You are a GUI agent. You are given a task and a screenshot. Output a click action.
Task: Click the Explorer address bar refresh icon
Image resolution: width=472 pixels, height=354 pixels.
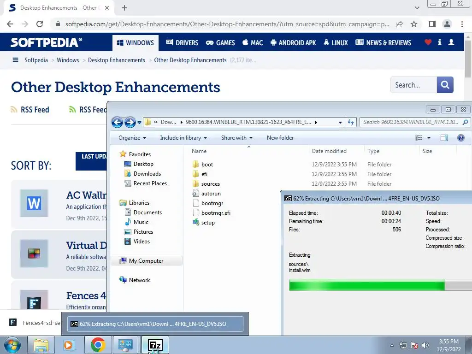[x=351, y=122]
